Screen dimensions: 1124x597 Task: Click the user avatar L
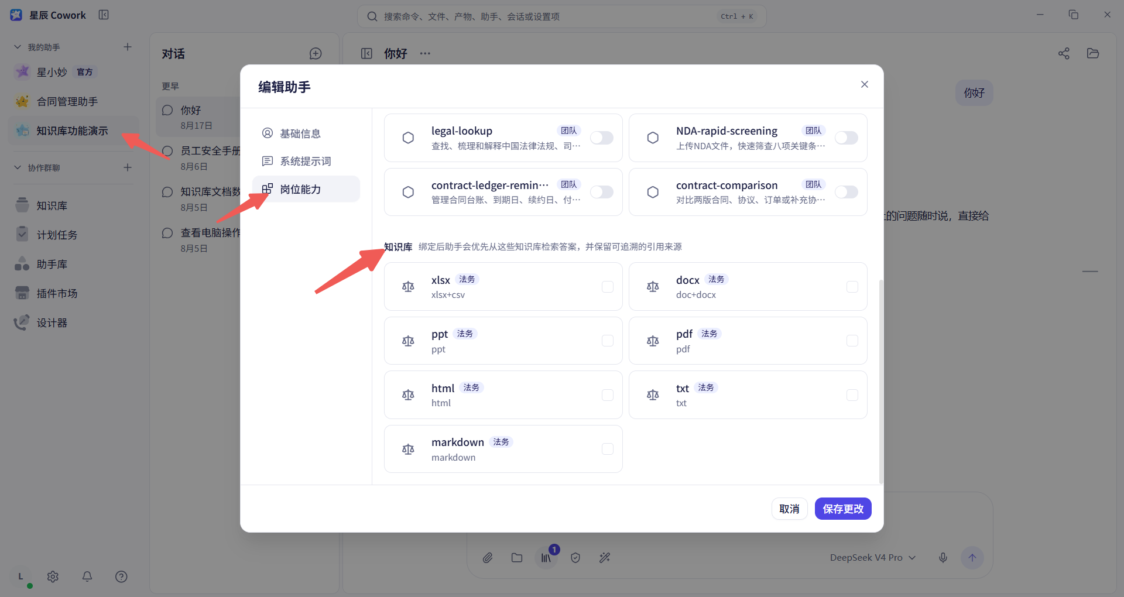[21, 577]
